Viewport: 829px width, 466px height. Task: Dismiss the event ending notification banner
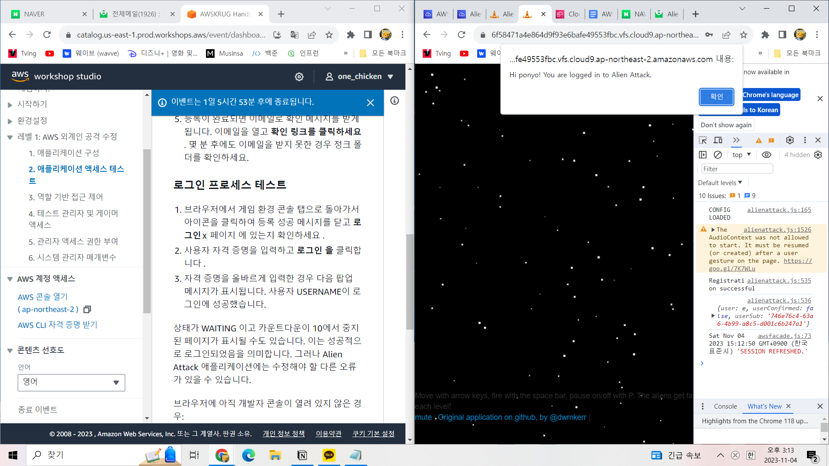click(370, 103)
